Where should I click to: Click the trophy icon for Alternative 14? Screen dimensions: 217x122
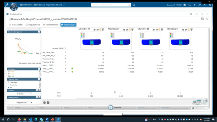(103, 29)
